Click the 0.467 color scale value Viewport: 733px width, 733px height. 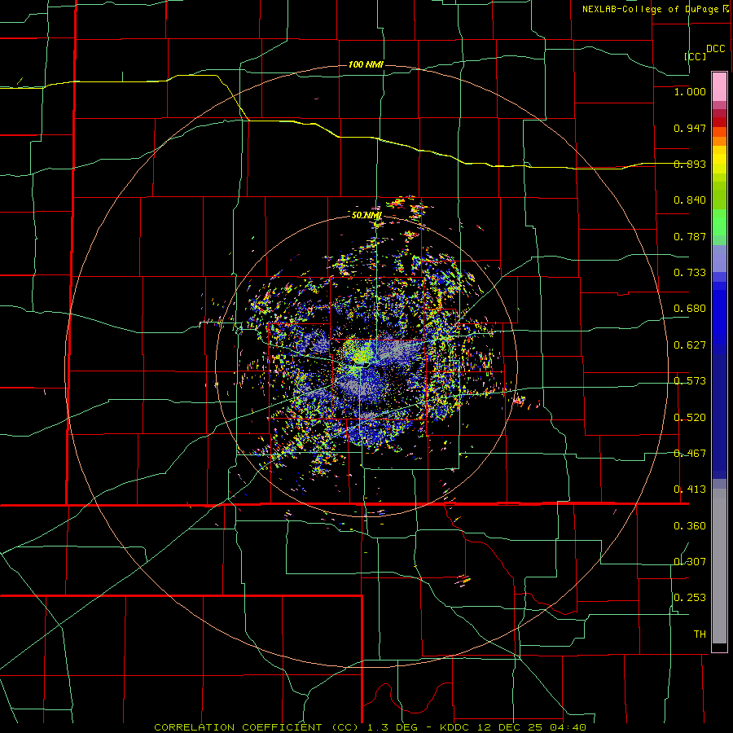tap(690, 454)
